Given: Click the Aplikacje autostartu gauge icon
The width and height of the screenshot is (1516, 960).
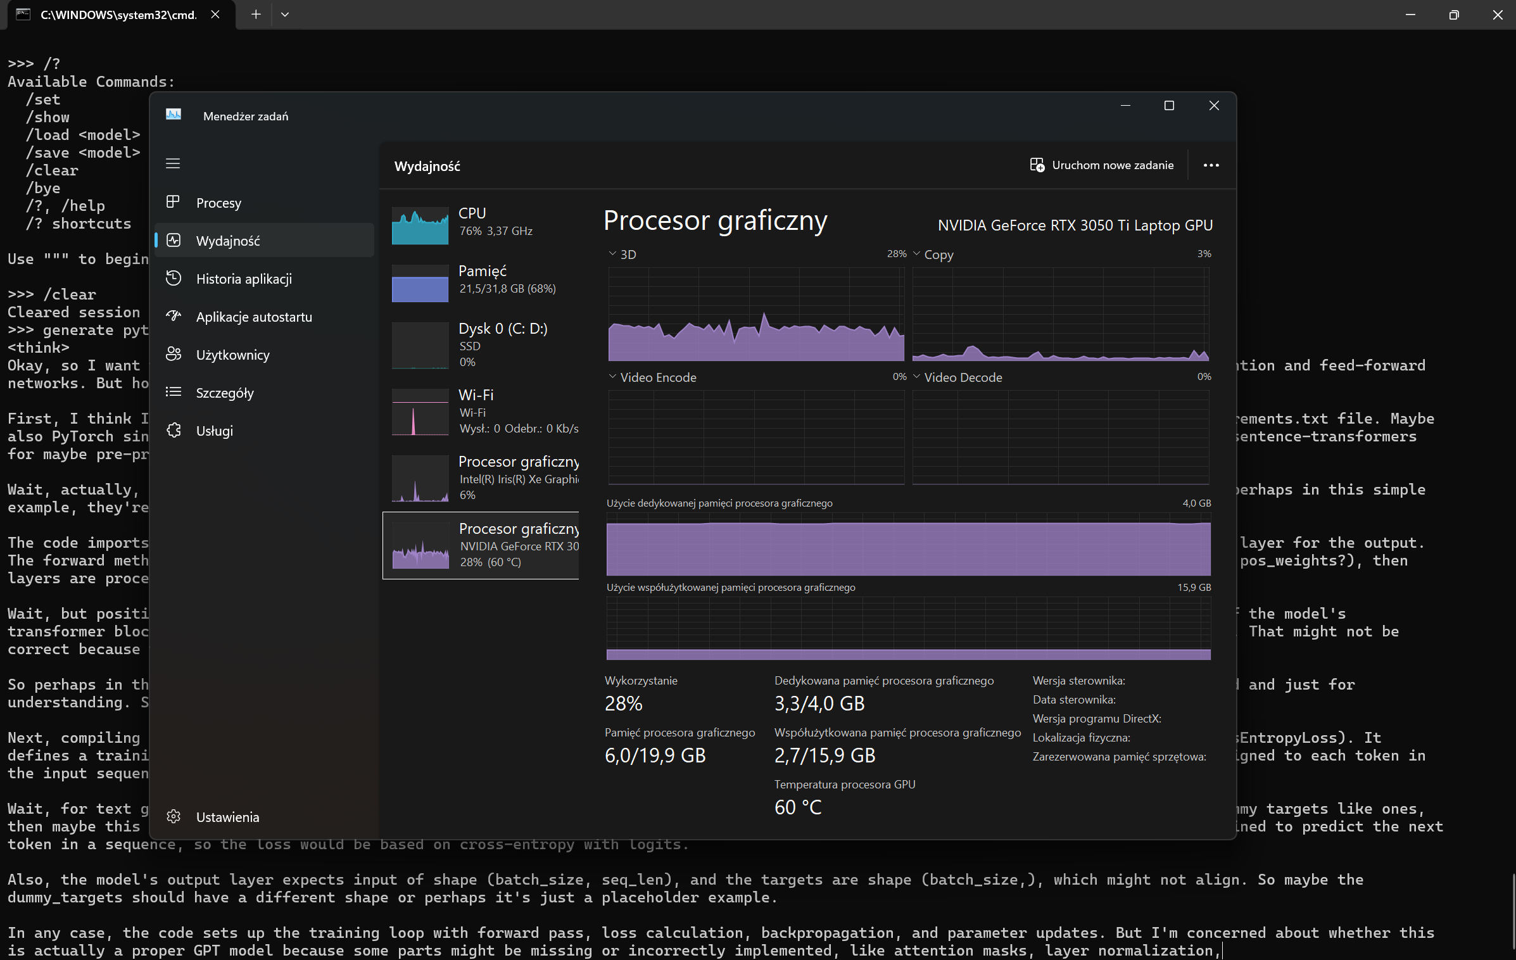Looking at the screenshot, I should tap(173, 316).
